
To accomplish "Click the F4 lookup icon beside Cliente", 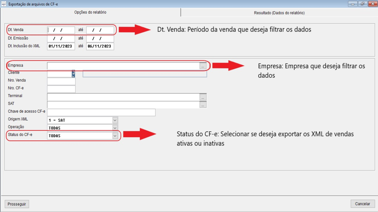I will [x=74, y=74].
